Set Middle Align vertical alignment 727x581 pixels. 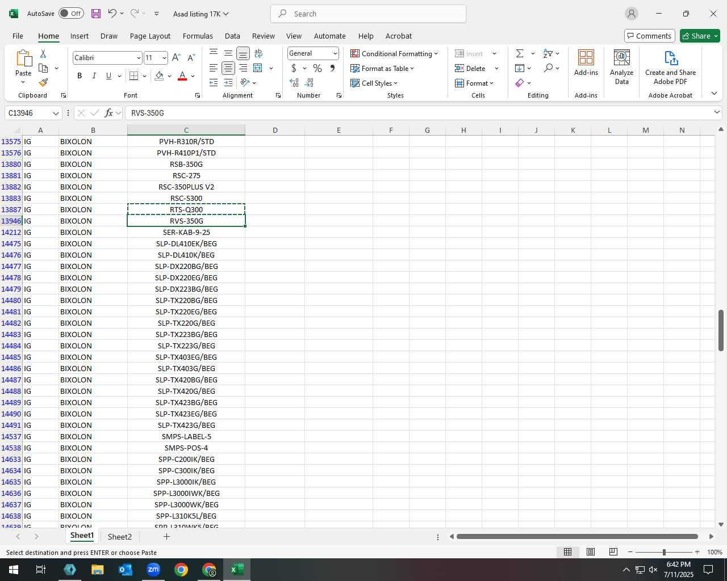click(x=228, y=53)
